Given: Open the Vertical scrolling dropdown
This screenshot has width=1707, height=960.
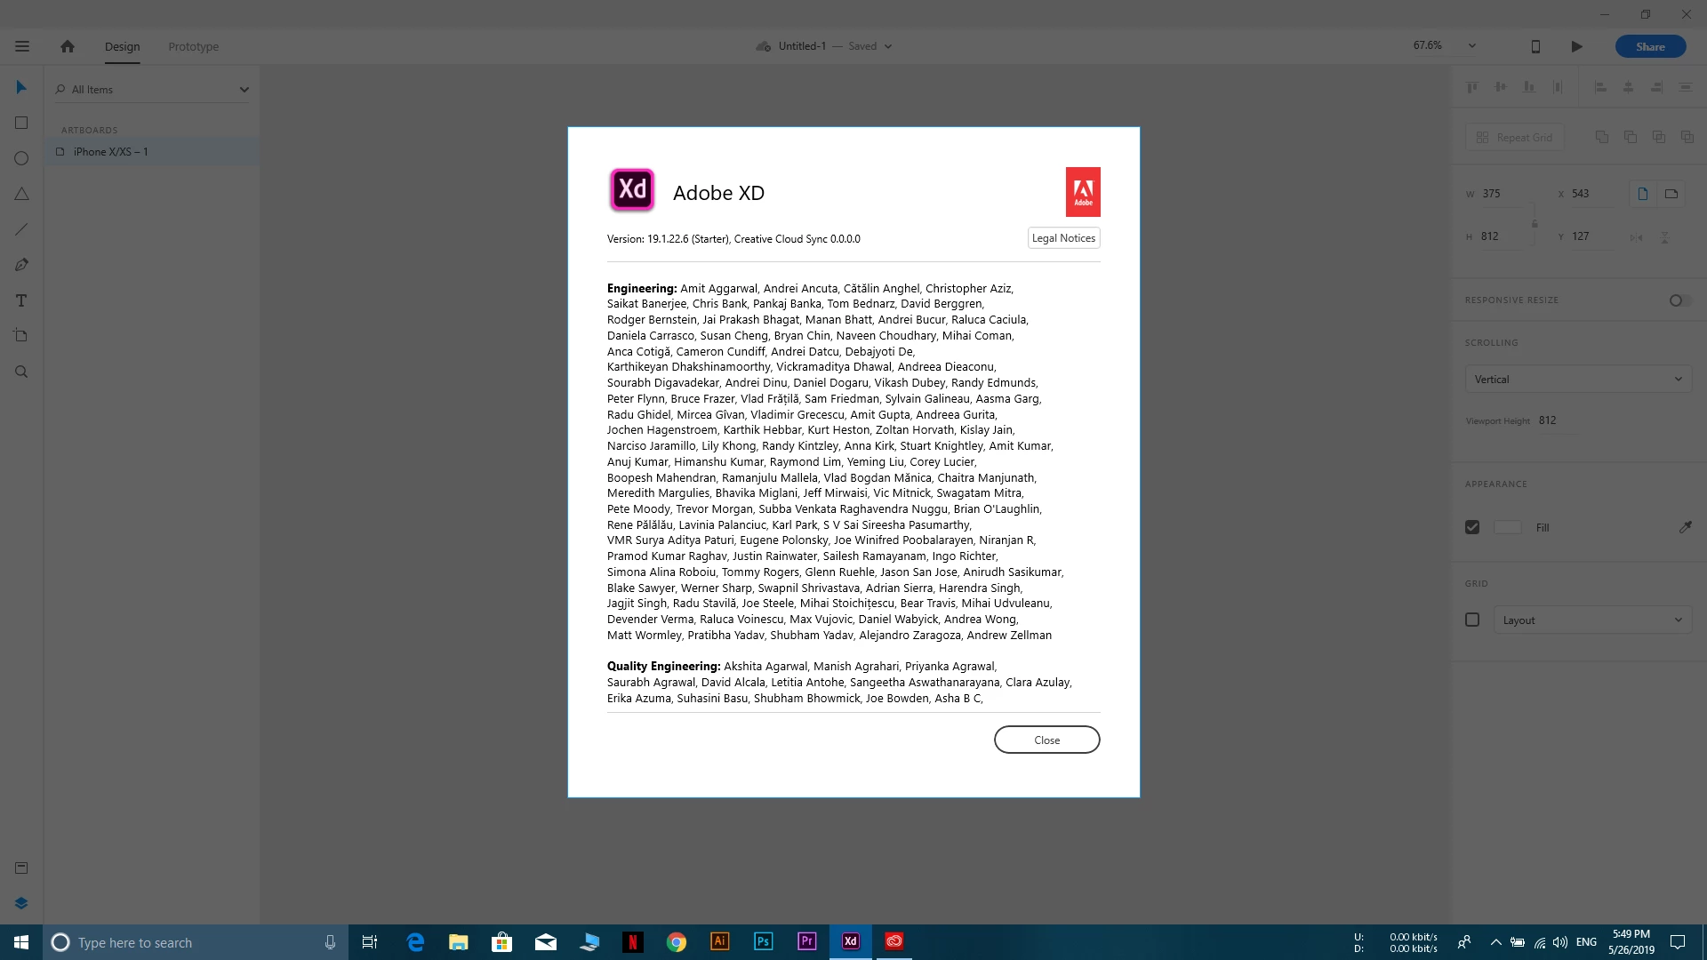Looking at the screenshot, I should pos(1577,379).
